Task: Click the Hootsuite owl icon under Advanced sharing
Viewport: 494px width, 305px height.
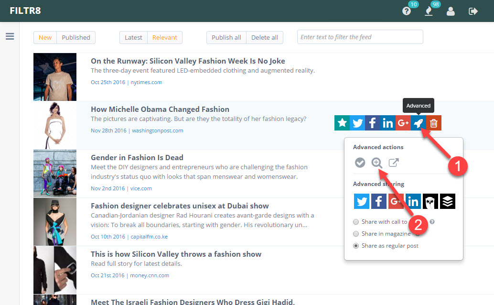Action: 430,201
